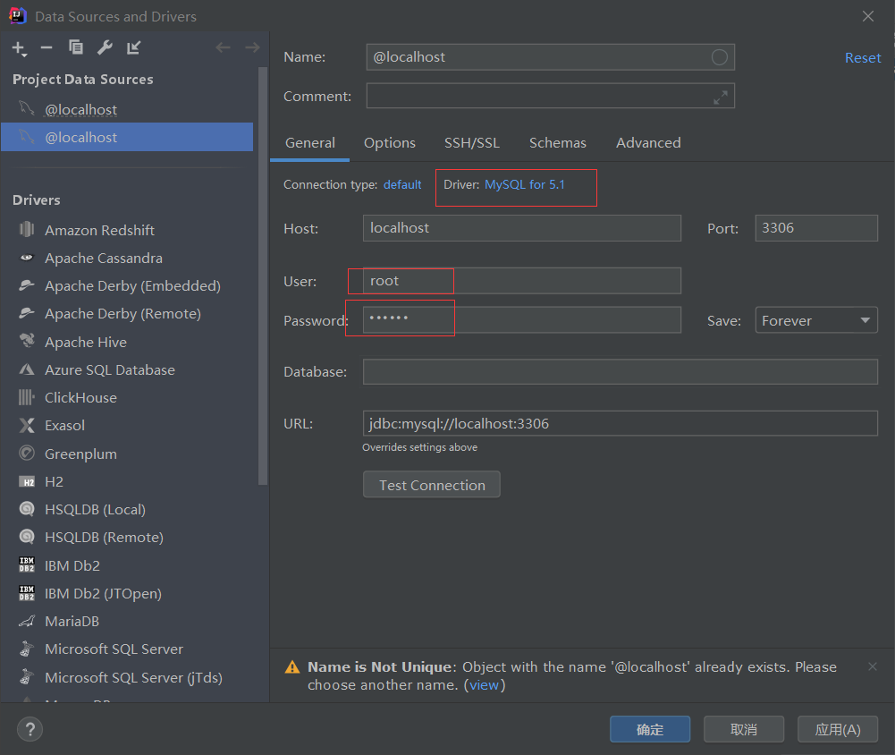Add a new data source with plus icon
The width and height of the screenshot is (895, 755).
click(20, 48)
